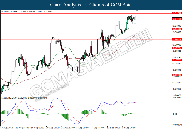
Task: Click the 1.30213 level price label
Action: pos(177,40)
